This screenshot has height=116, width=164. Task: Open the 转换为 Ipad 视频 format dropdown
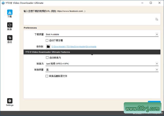(x=157, y=64)
